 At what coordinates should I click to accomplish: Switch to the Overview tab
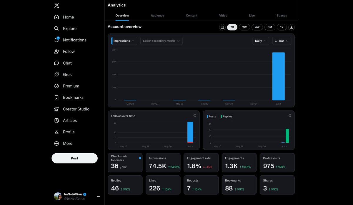122,16
